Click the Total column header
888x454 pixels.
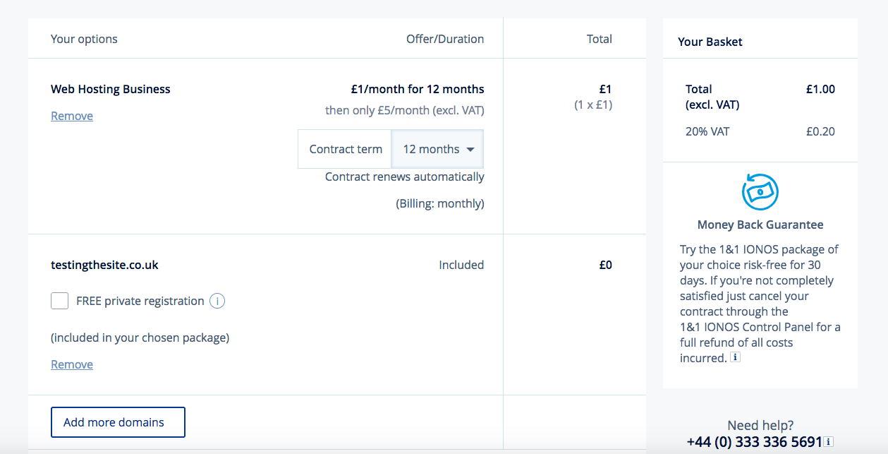point(599,39)
